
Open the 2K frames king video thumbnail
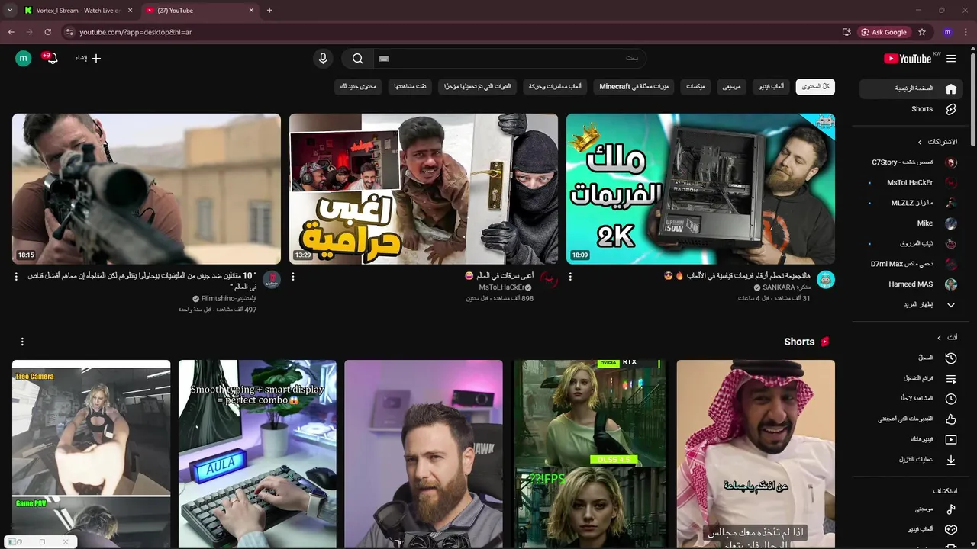coord(701,189)
